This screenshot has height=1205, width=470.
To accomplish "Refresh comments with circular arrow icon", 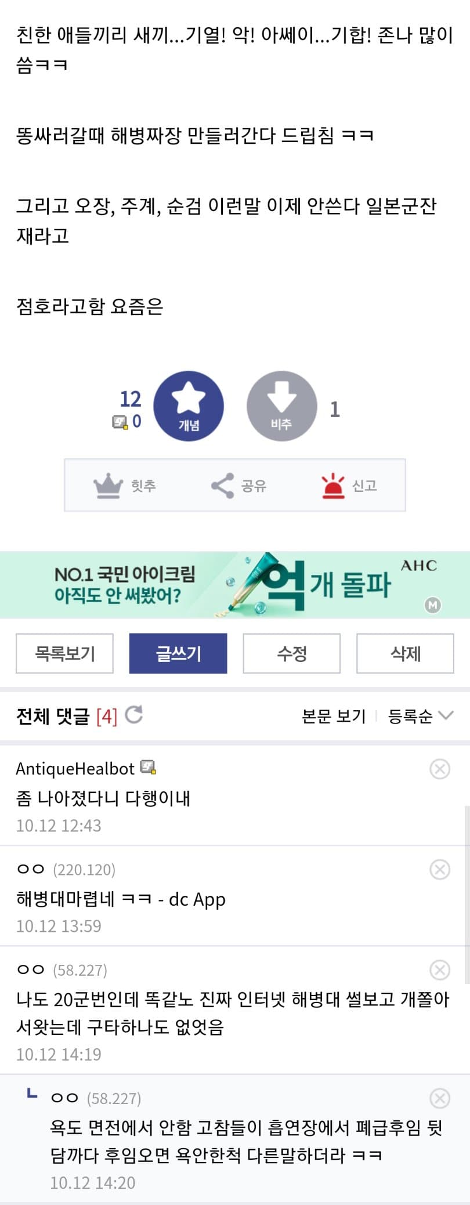I will click(134, 715).
